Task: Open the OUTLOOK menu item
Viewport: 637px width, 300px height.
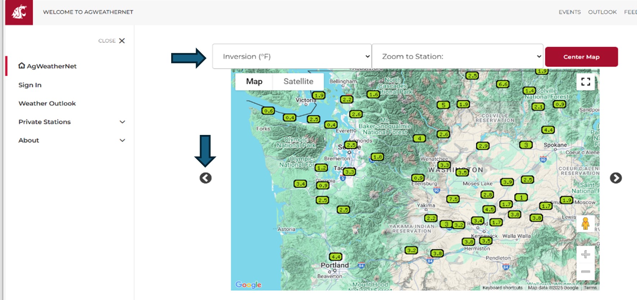Action: 602,12
